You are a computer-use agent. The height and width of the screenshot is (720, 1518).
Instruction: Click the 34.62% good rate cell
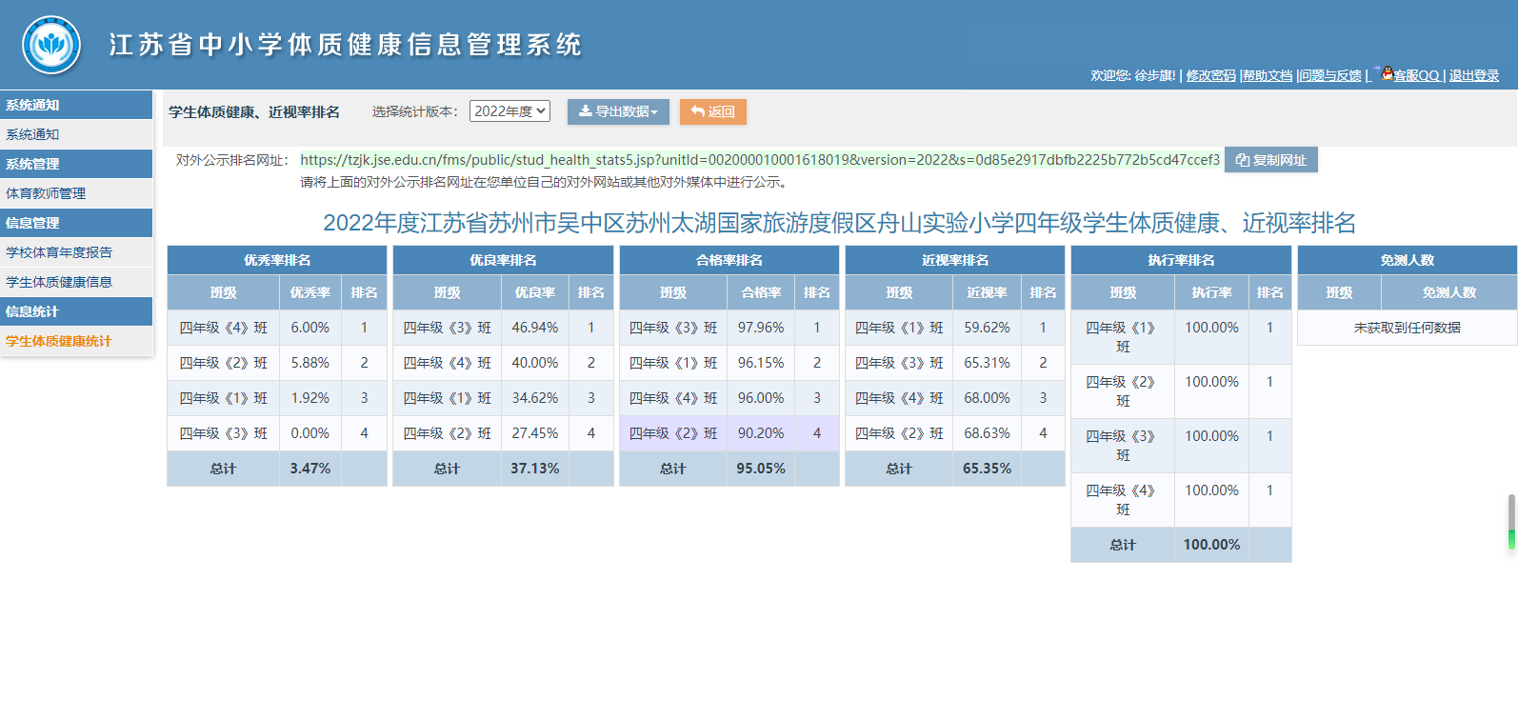tap(535, 398)
